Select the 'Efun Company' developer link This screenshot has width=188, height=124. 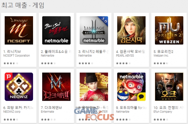(163, 112)
